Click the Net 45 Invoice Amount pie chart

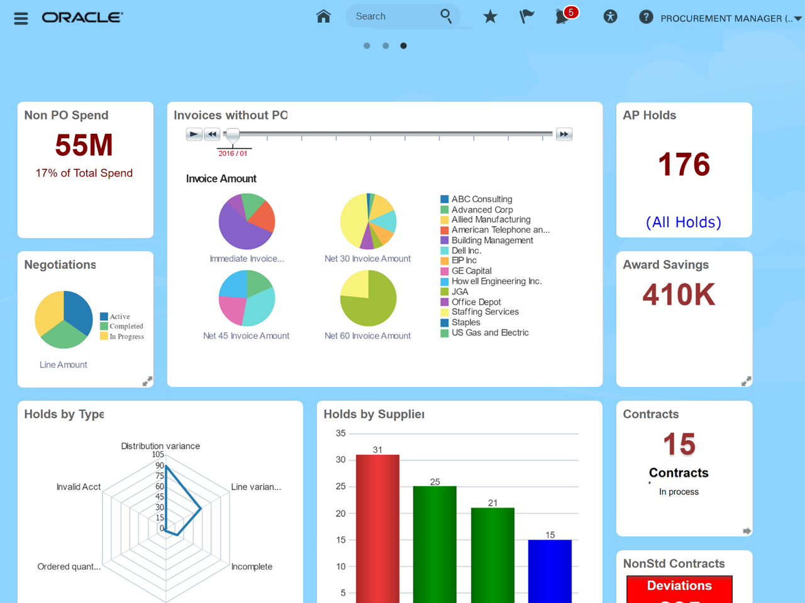coord(247,298)
